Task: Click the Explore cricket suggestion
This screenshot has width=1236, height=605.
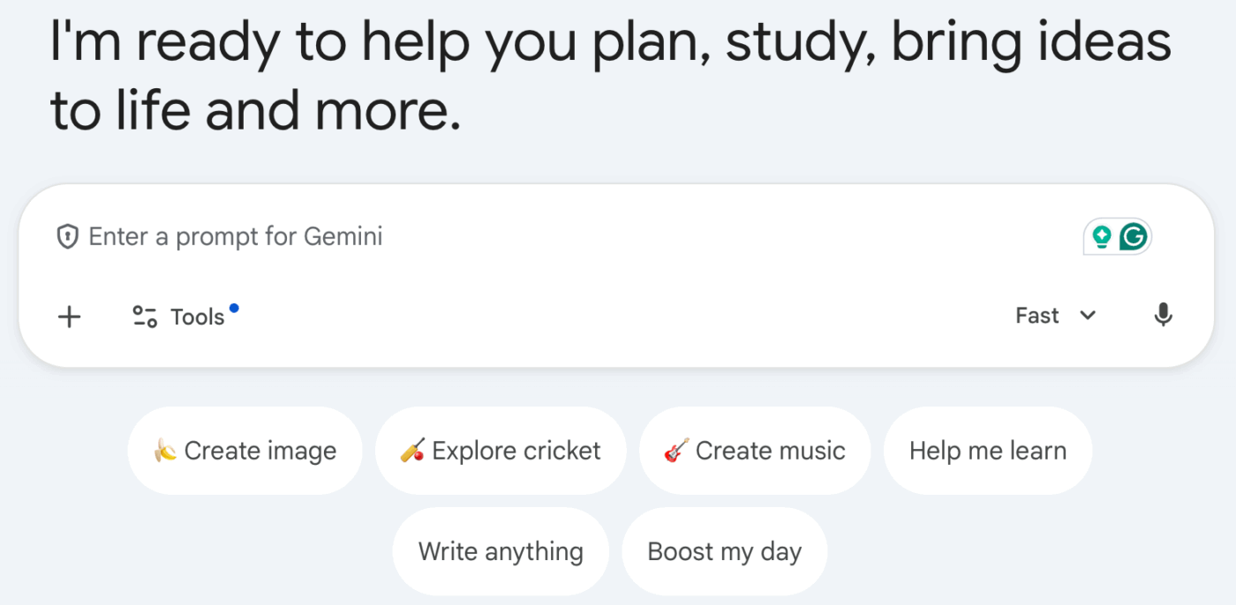Action: [501, 450]
